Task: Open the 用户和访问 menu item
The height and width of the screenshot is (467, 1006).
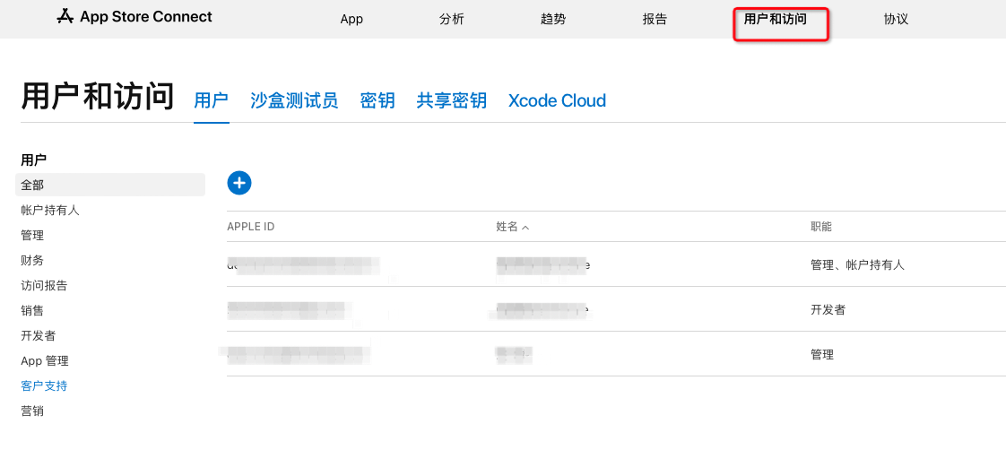Action: [x=775, y=19]
